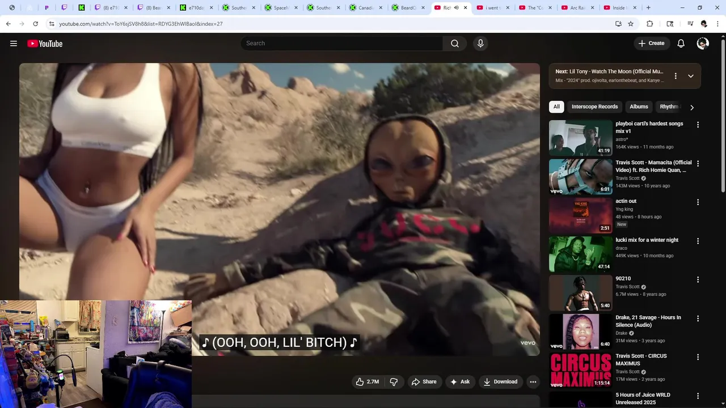The height and width of the screenshot is (408, 726).
Task: Open the YouTube guide hamburger menu
Action: click(x=14, y=44)
